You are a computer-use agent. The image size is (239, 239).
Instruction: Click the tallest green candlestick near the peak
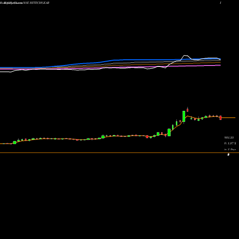pos(184,117)
